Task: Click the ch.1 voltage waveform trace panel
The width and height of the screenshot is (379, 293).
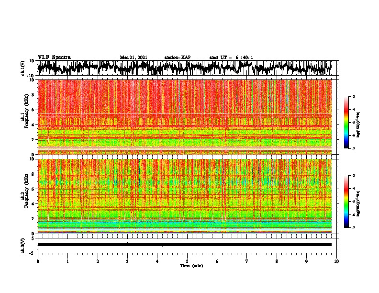Action: coord(187,68)
